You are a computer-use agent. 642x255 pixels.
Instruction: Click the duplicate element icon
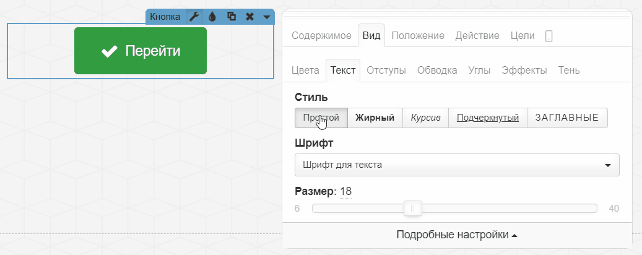click(231, 17)
